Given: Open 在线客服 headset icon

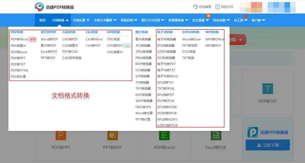Looking at the screenshot, I should pos(195,7).
